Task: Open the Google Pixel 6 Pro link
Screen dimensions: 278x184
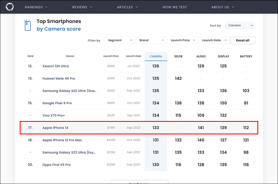Action: (57, 103)
